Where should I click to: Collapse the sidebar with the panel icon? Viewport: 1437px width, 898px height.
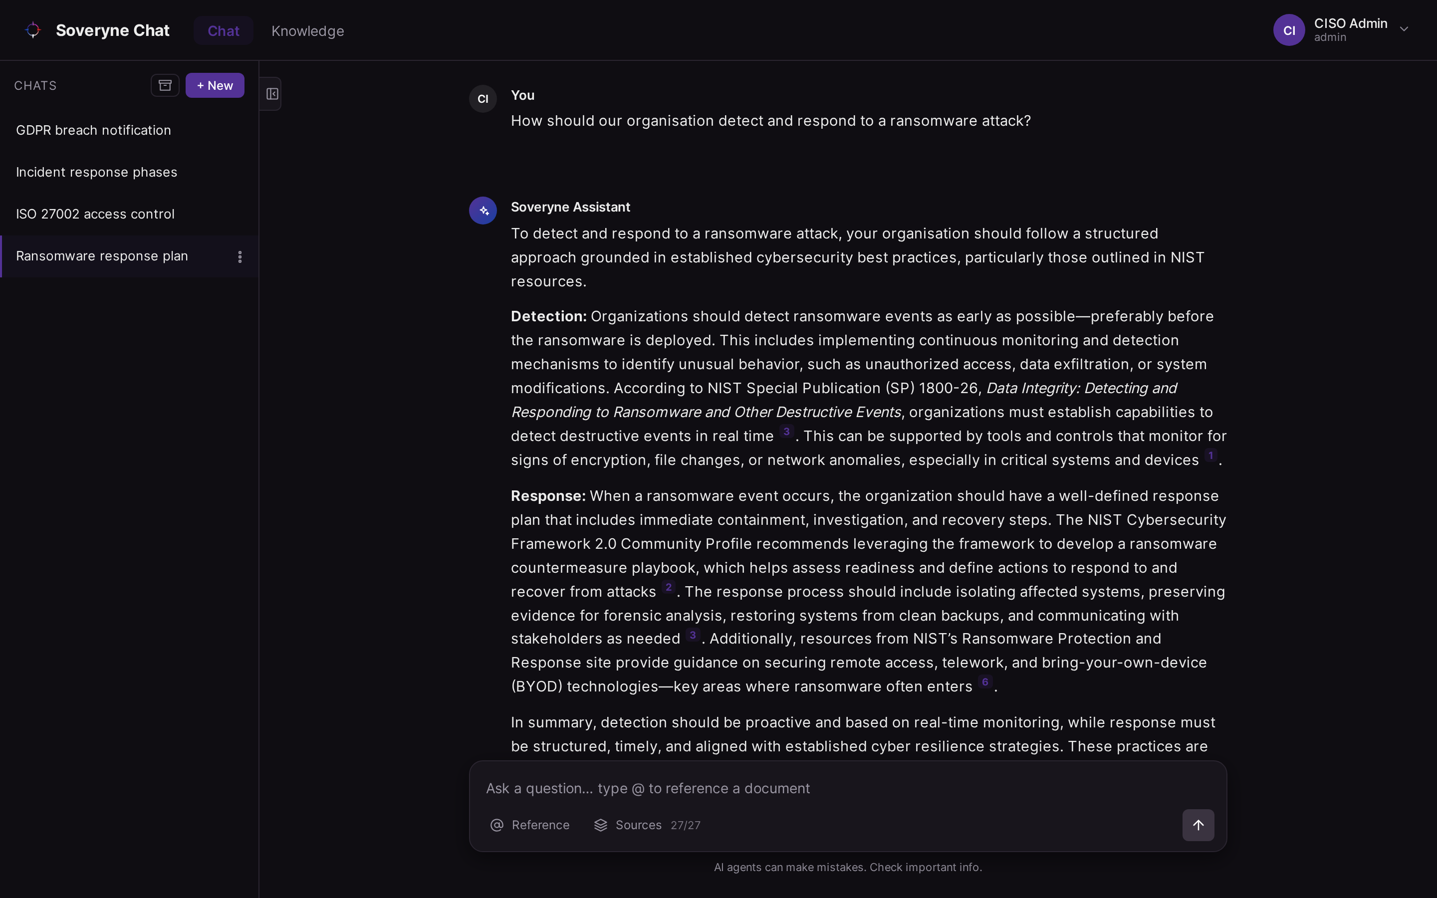[272, 94]
